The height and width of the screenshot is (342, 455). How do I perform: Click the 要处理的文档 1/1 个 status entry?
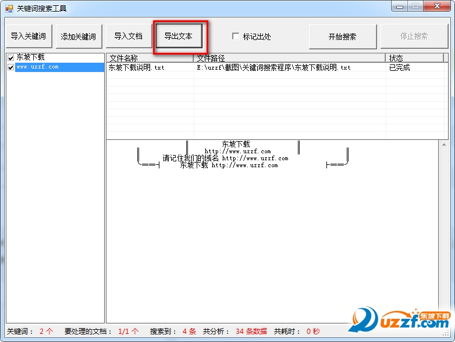click(102, 332)
